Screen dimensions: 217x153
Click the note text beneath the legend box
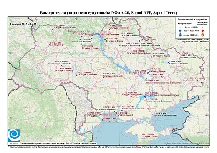point(193,40)
